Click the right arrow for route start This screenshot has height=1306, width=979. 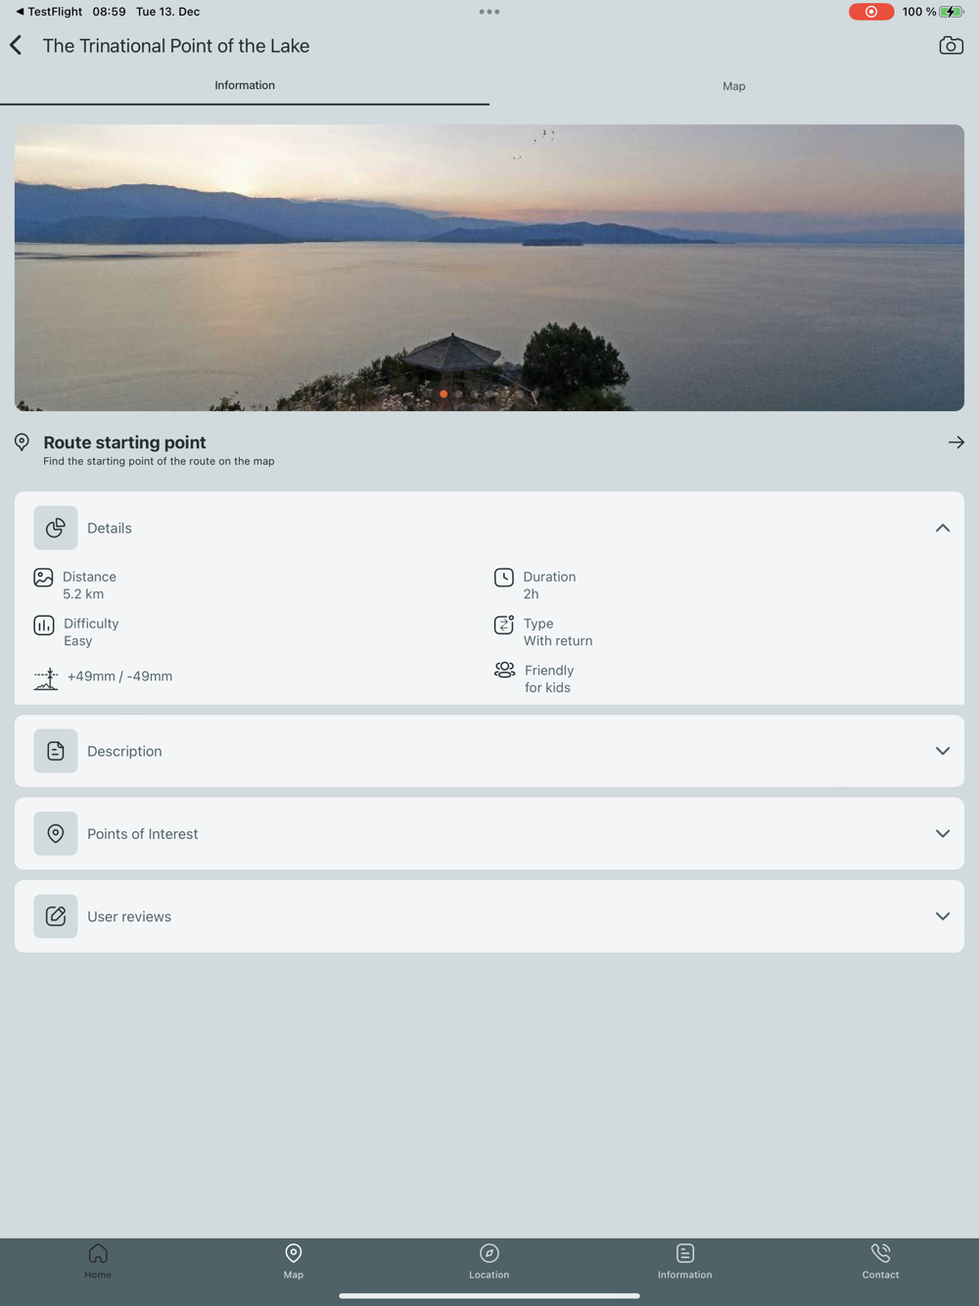tap(956, 443)
